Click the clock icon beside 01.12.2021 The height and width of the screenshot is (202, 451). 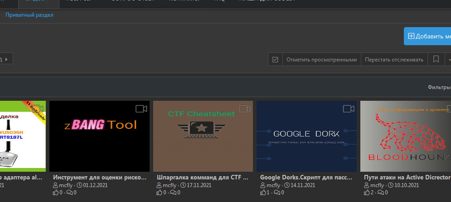[80, 185]
